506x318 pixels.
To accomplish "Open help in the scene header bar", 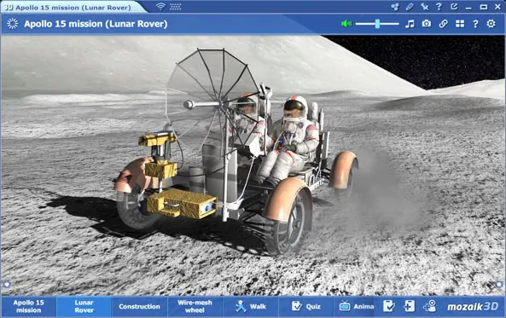I will coord(475,24).
